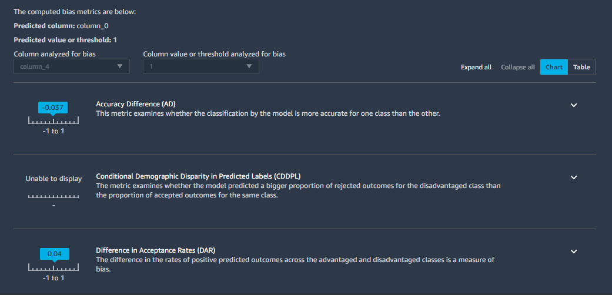Open the column value or threshold dropdown
This screenshot has height=295, width=612.
pos(200,67)
